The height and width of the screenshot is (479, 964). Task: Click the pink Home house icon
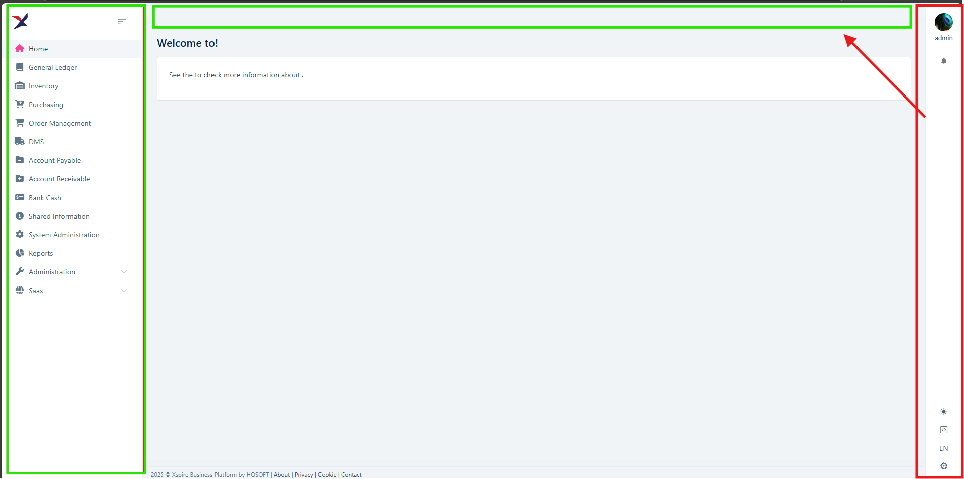(20, 49)
